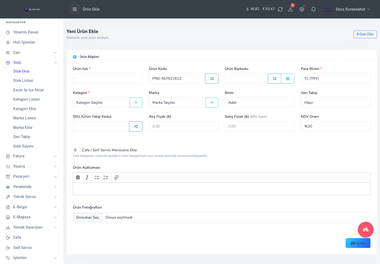Viewport: 380px width, 264px height.
Task: Click the red floating delivery bike button
Action: tap(366, 230)
